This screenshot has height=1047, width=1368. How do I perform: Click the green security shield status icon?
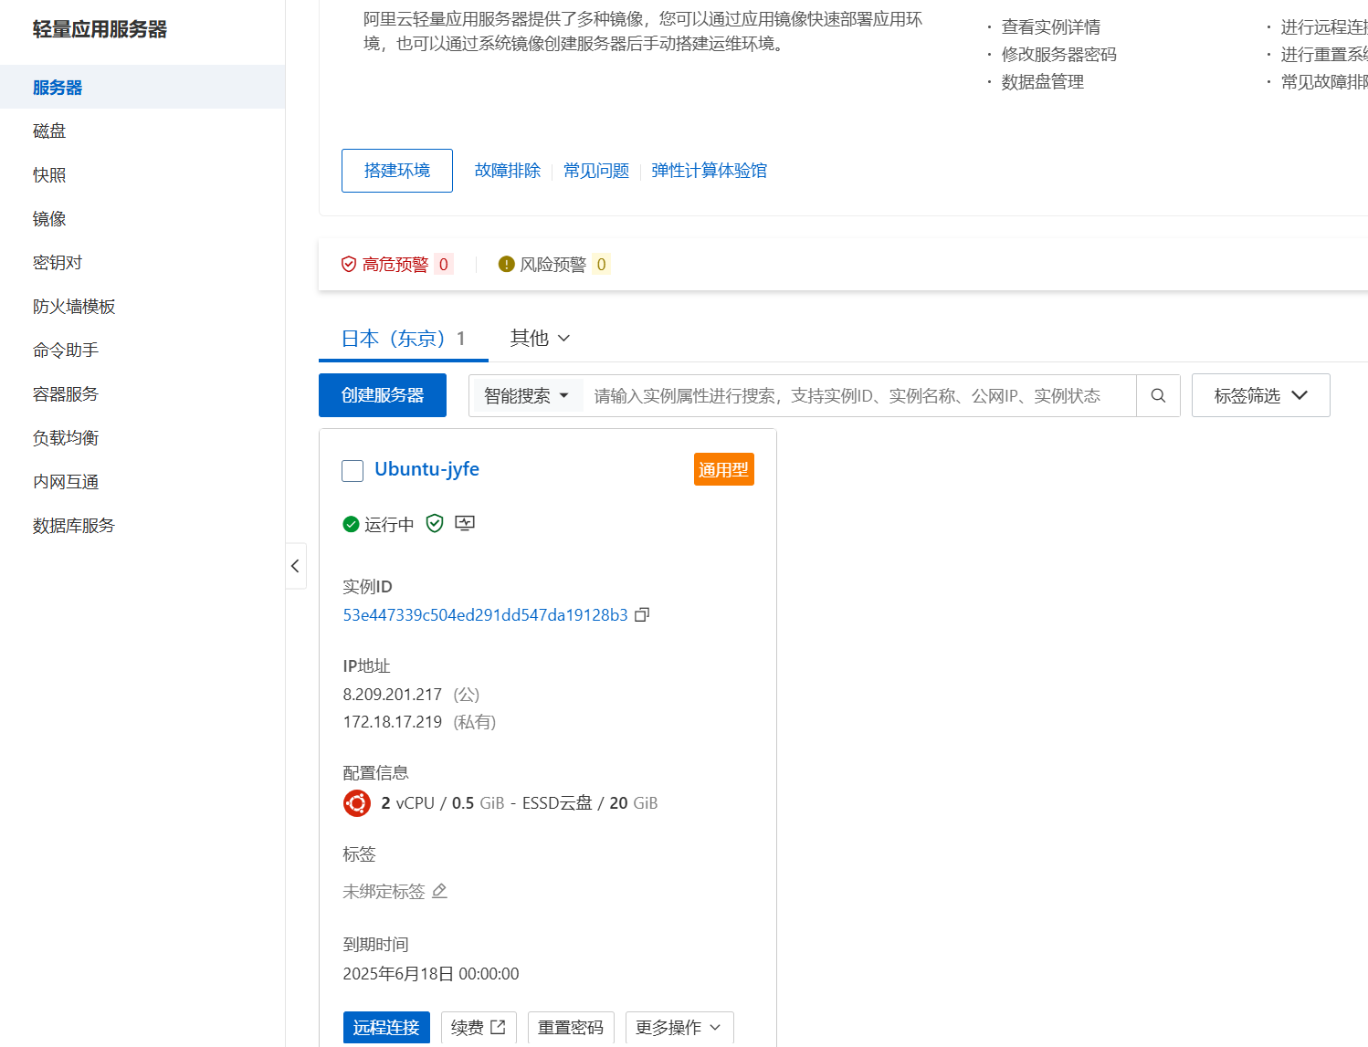point(434,523)
